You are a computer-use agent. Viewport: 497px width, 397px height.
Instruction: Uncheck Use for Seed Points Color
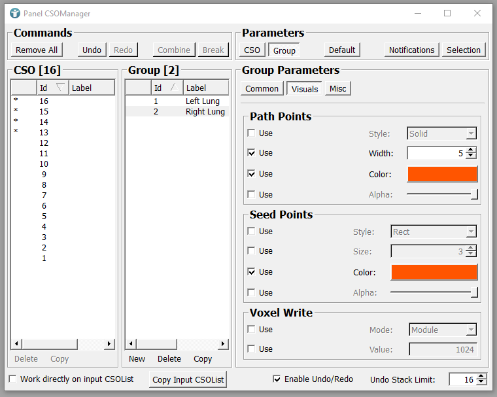click(x=252, y=272)
